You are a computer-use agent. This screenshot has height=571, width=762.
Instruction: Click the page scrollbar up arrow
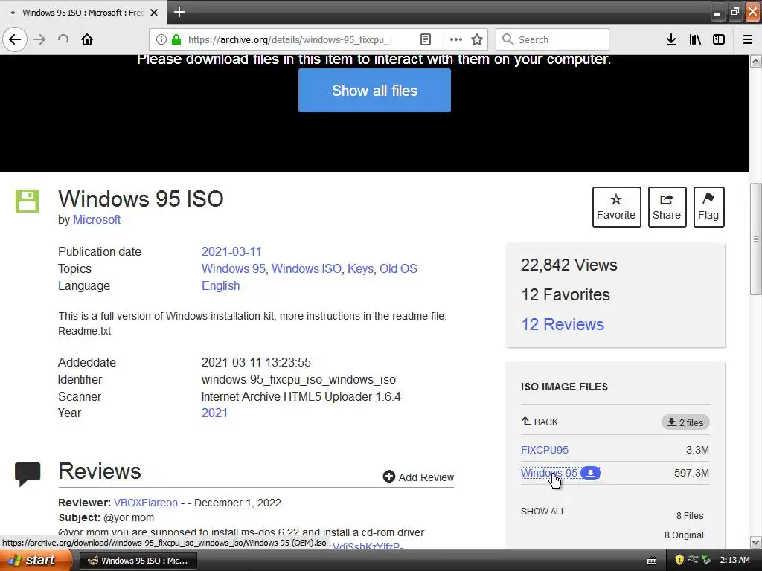[756, 62]
